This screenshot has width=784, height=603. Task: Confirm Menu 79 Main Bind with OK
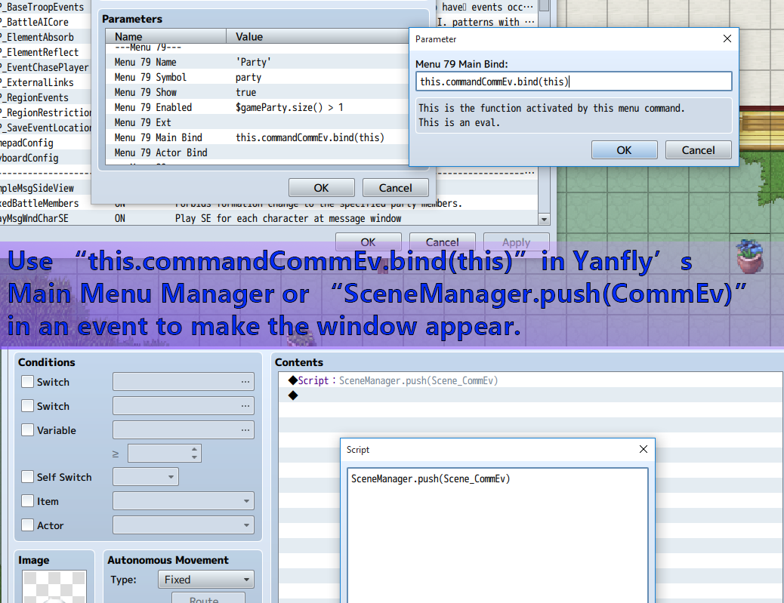(x=623, y=150)
